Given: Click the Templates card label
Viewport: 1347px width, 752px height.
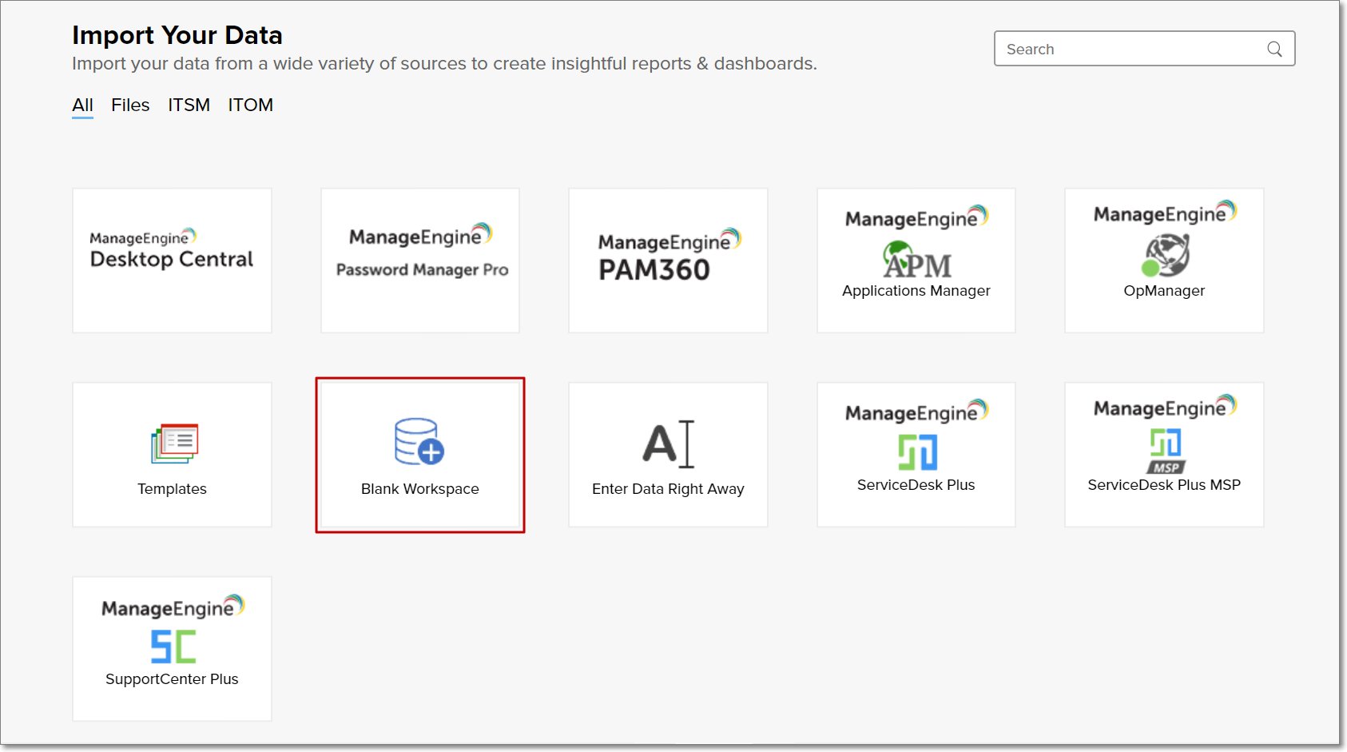Looking at the screenshot, I should [x=172, y=488].
